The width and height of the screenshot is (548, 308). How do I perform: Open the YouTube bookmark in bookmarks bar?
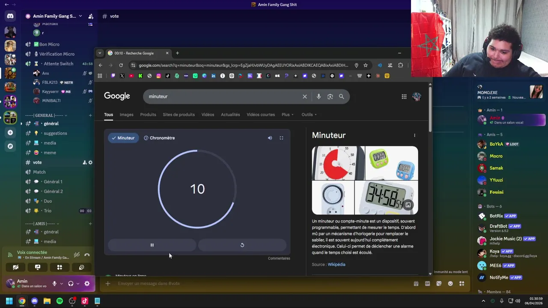point(131,76)
